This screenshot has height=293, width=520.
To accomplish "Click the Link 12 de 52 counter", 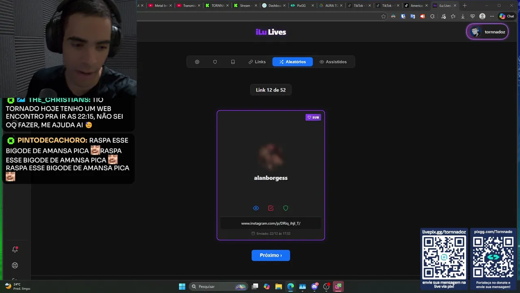I will coord(271,90).
